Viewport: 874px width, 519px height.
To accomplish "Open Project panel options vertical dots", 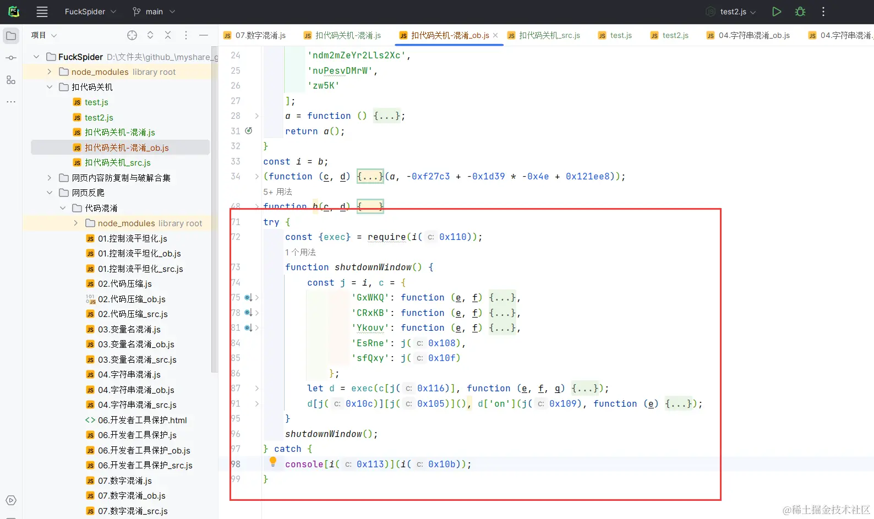I will click(186, 35).
